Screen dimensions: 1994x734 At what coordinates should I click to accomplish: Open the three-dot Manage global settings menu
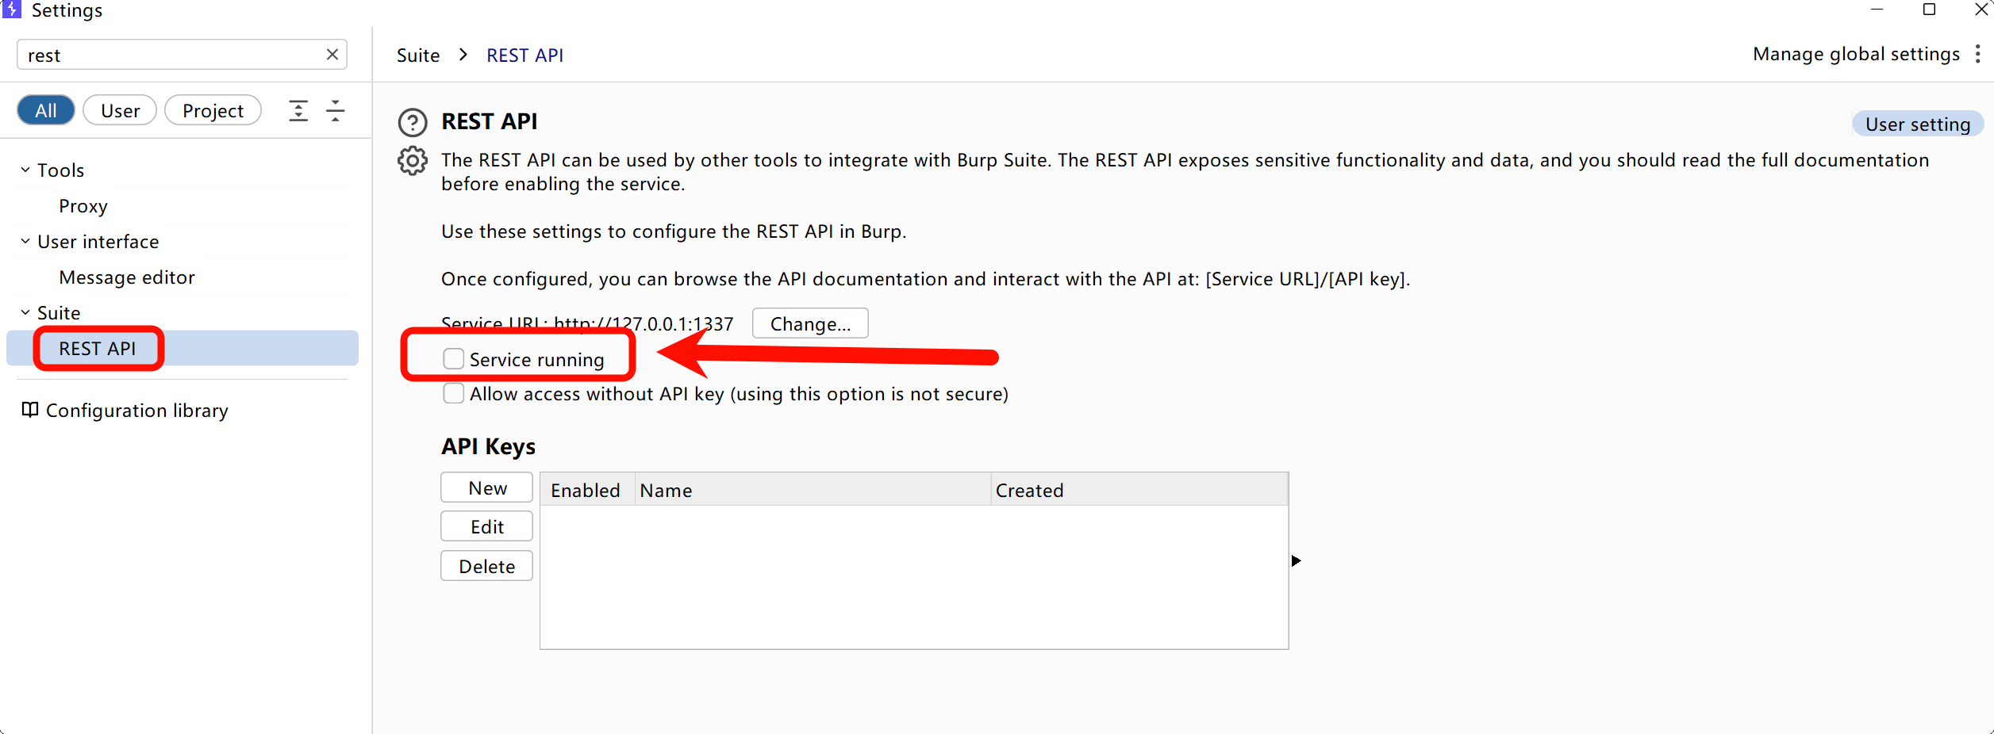tap(1977, 54)
